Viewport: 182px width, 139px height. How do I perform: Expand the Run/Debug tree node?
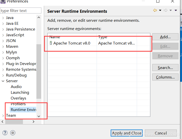(3, 75)
